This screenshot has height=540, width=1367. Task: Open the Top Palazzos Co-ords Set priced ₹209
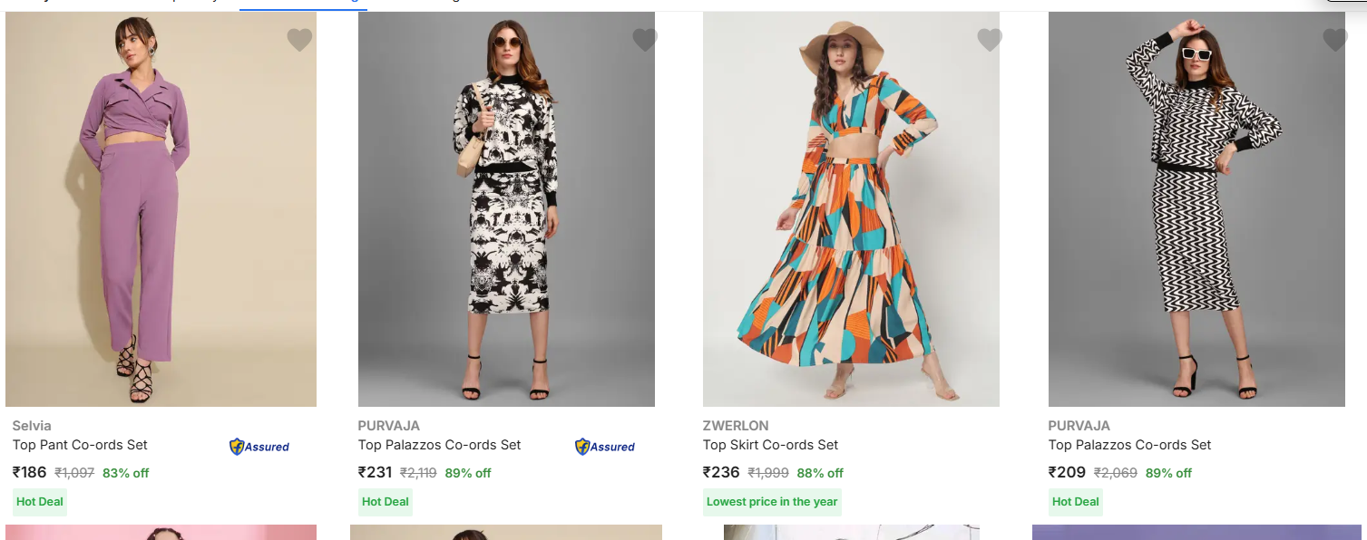(x=1129, y=445)
